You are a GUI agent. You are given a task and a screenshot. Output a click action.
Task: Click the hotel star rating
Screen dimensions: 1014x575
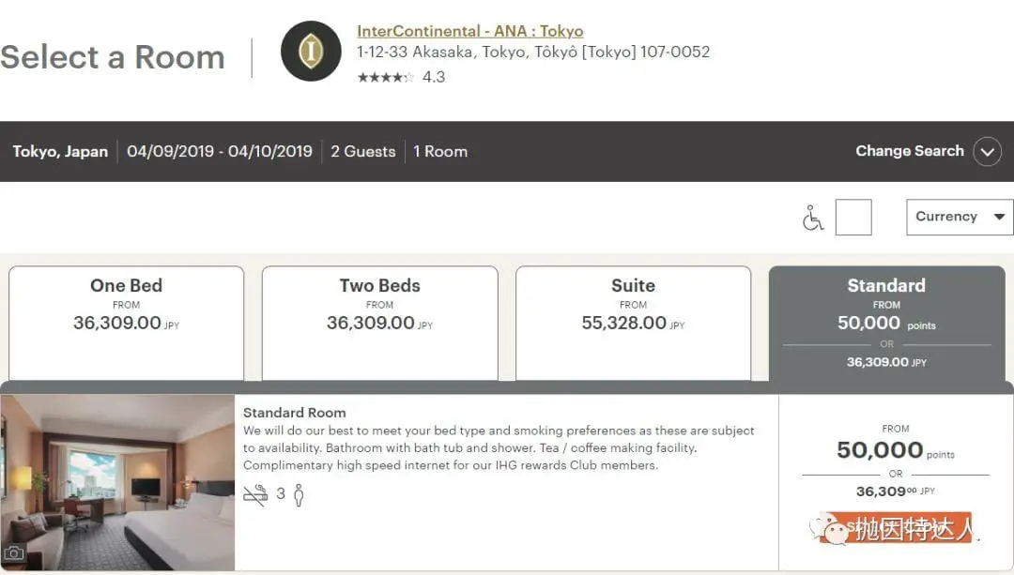coord(385,77)
